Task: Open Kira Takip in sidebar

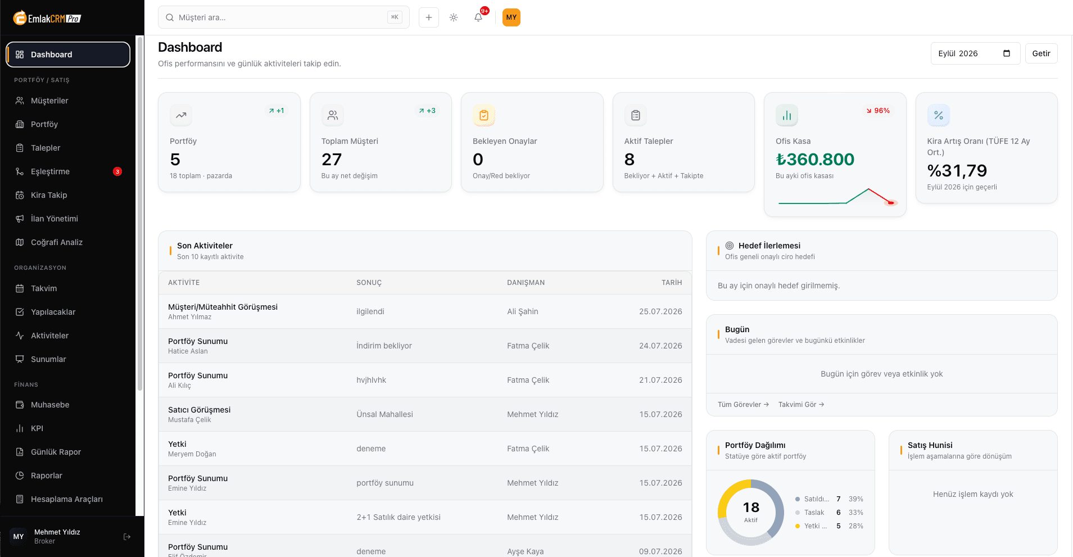Action: (x=68, y=195)
